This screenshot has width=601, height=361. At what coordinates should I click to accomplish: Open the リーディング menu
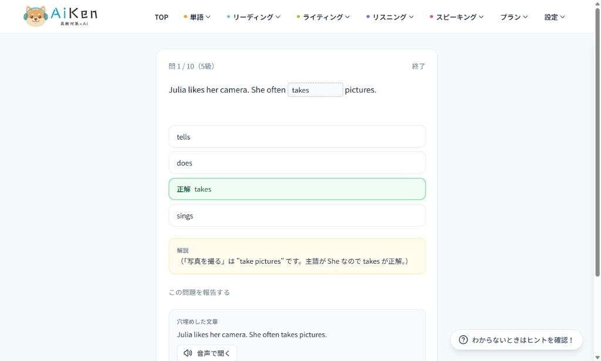[x=254, y=17]
